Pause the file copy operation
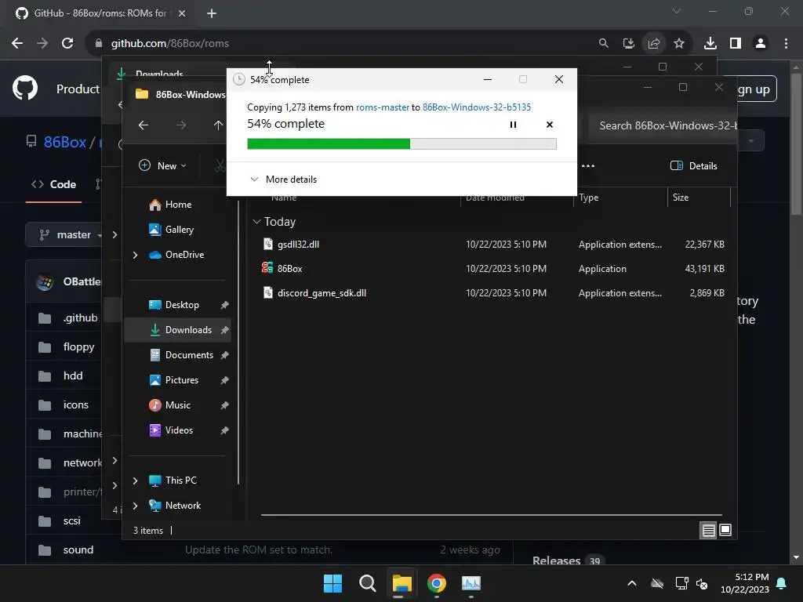Image resolution: width=803 pixels, height=602 pixels. click(513, 125)
